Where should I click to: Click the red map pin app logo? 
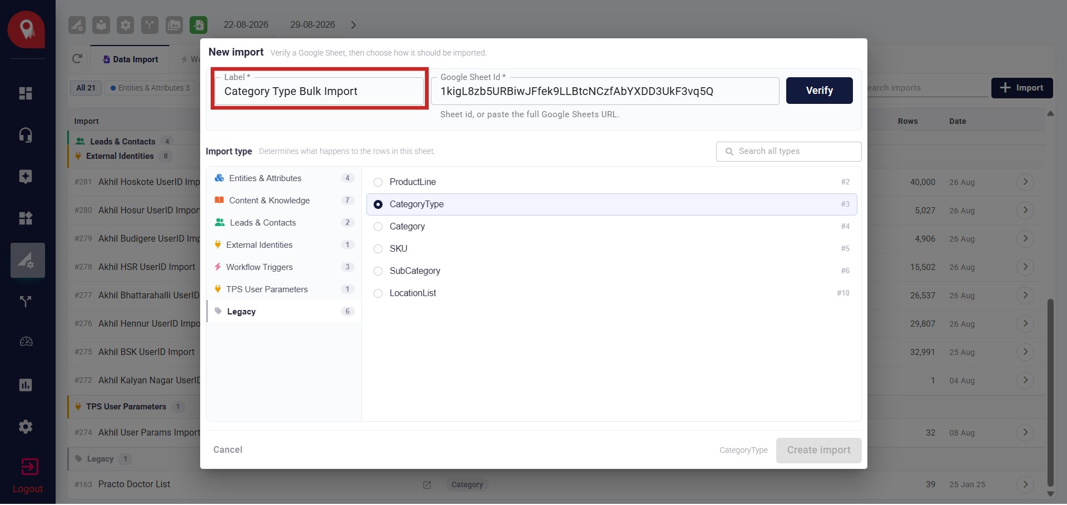[26, 29]
